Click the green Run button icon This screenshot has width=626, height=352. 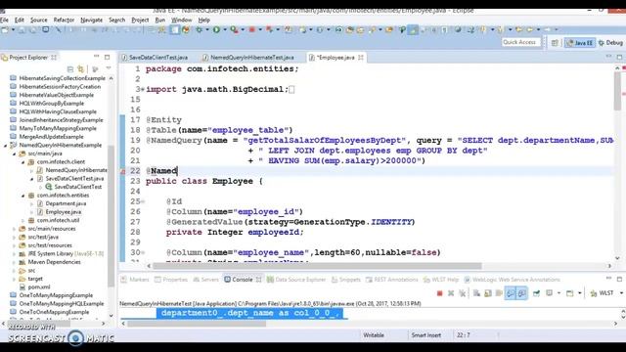216,29
